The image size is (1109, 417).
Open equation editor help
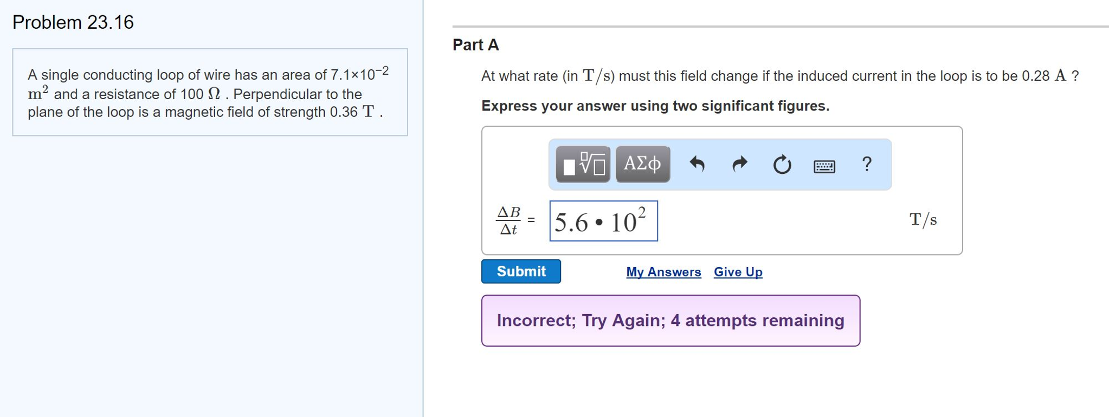866,164
